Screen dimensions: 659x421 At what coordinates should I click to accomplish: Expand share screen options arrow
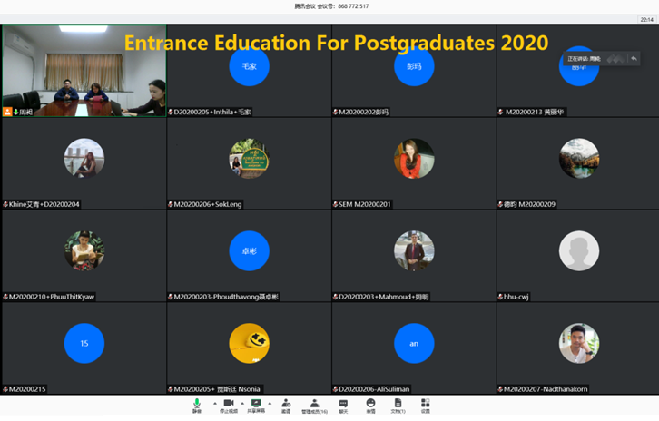click(270, 403)
